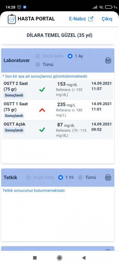Click red up arrow for OGTT 1 Saat
This screenshot has width=119, height=265.
tap(42, 110)
